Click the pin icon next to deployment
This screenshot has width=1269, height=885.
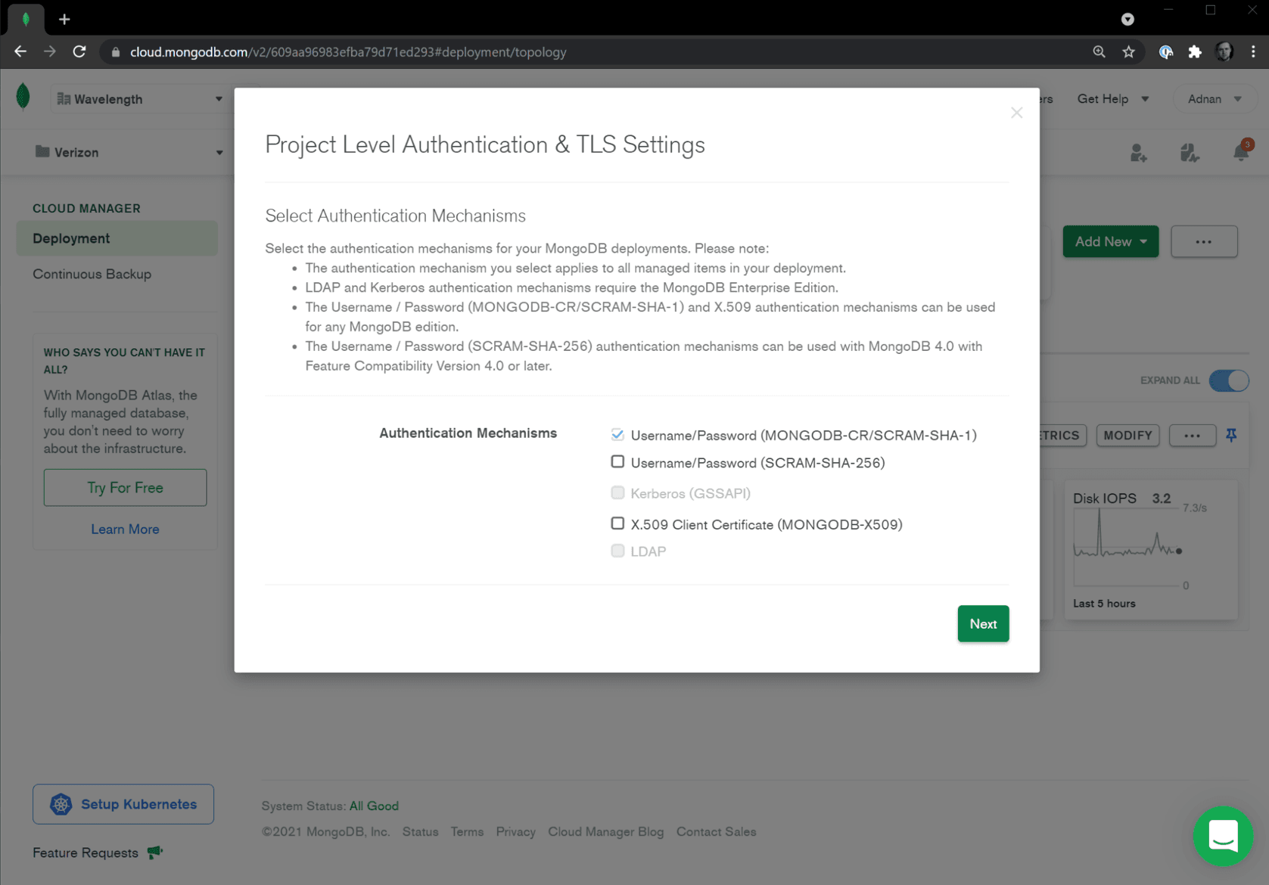(1231, 435)
